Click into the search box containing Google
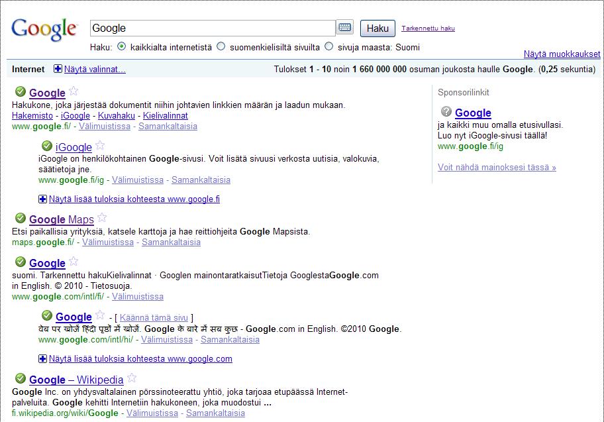This screenshot has width=604, height=422. [213, 28]
